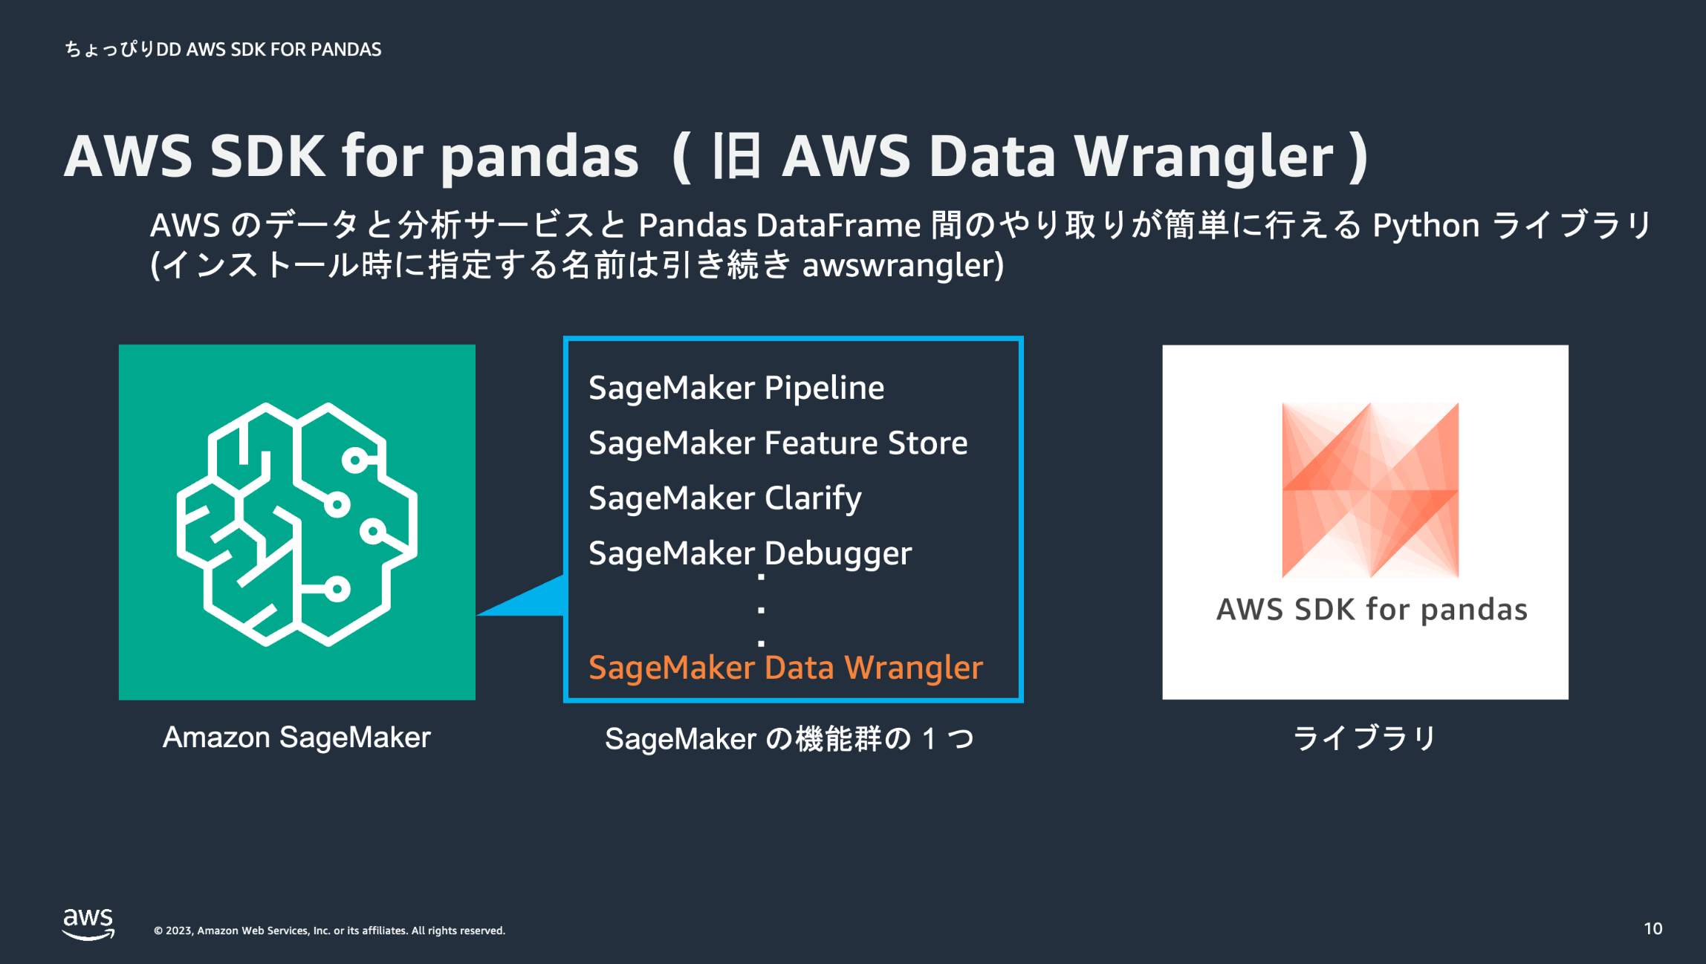Click the Pandas DataFrame description line
1706x964 pixels.
click(x=900, y=225)
